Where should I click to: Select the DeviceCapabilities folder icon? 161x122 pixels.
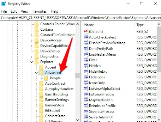36,46
